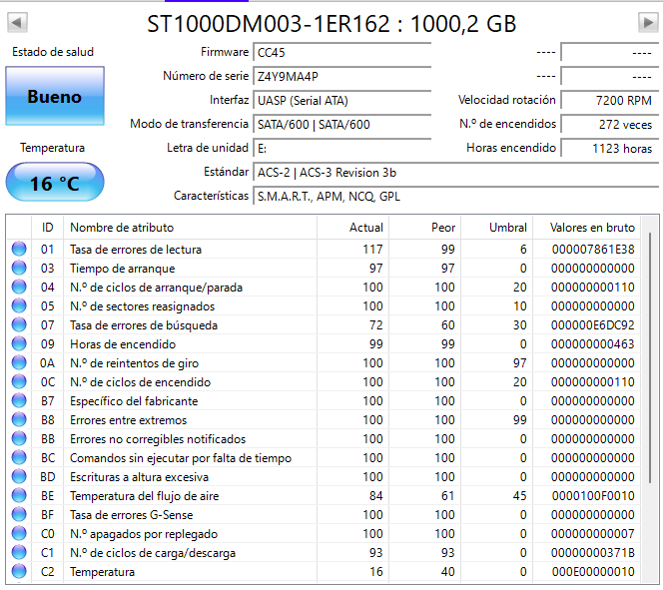Click status circle for attribute 04

pyautogui.click(x=19, y=287)
